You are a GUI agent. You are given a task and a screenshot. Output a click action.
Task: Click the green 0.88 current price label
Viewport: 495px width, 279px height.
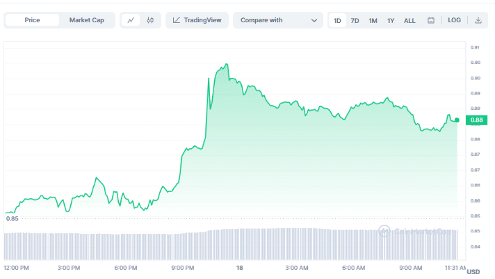click(477, 120)
